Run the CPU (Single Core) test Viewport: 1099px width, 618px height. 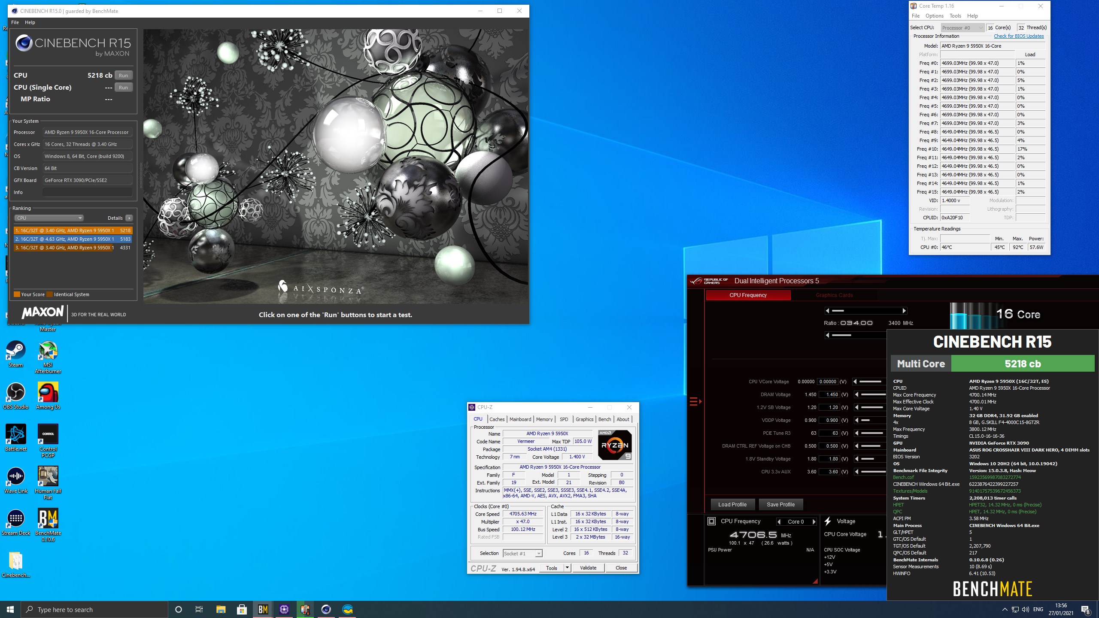coord(124,88)
